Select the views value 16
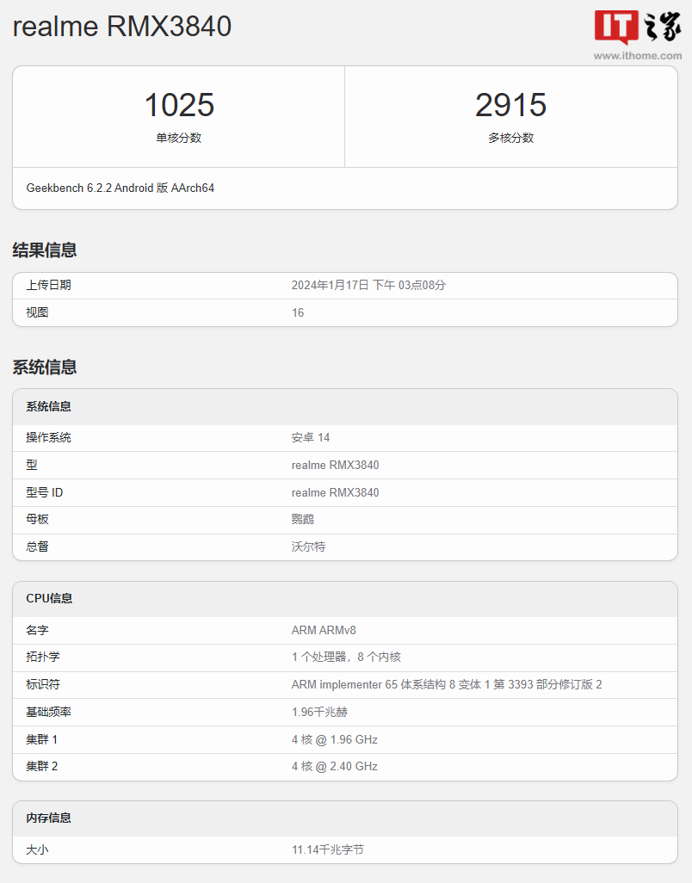692x883 pixels. tap(298, 312)
